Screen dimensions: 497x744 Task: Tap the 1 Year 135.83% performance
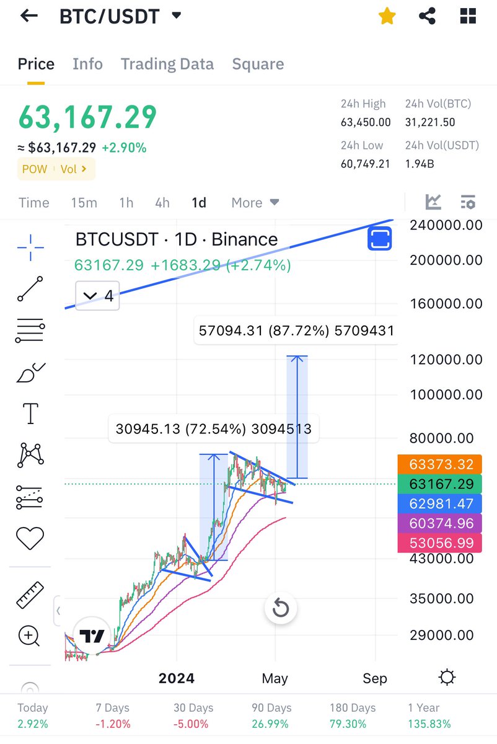tap(429, 715)
